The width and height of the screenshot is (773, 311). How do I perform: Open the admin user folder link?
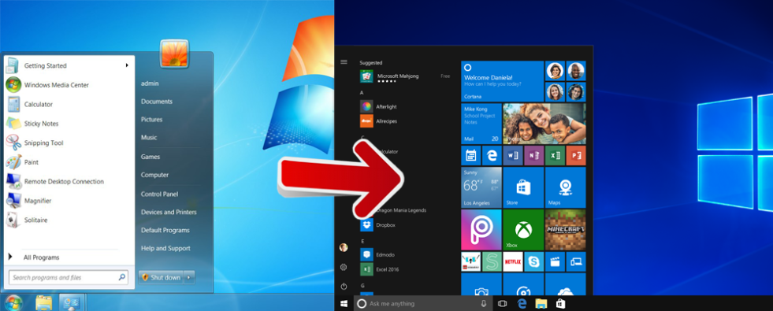point(150,83)
